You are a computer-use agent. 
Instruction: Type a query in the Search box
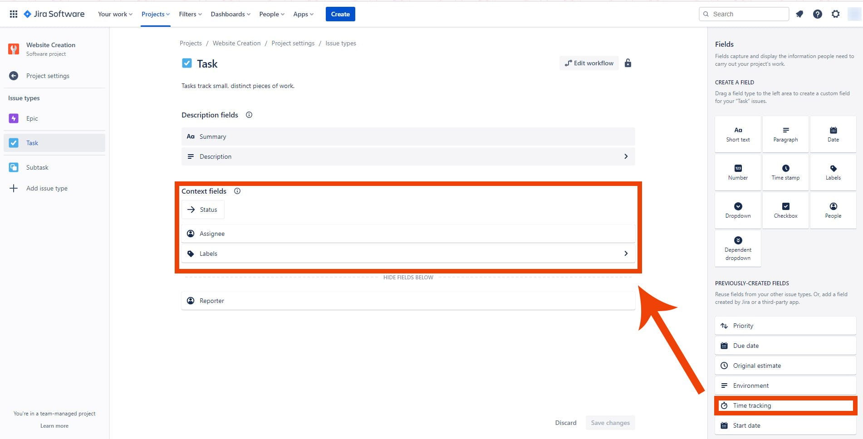tap(744, 14)
